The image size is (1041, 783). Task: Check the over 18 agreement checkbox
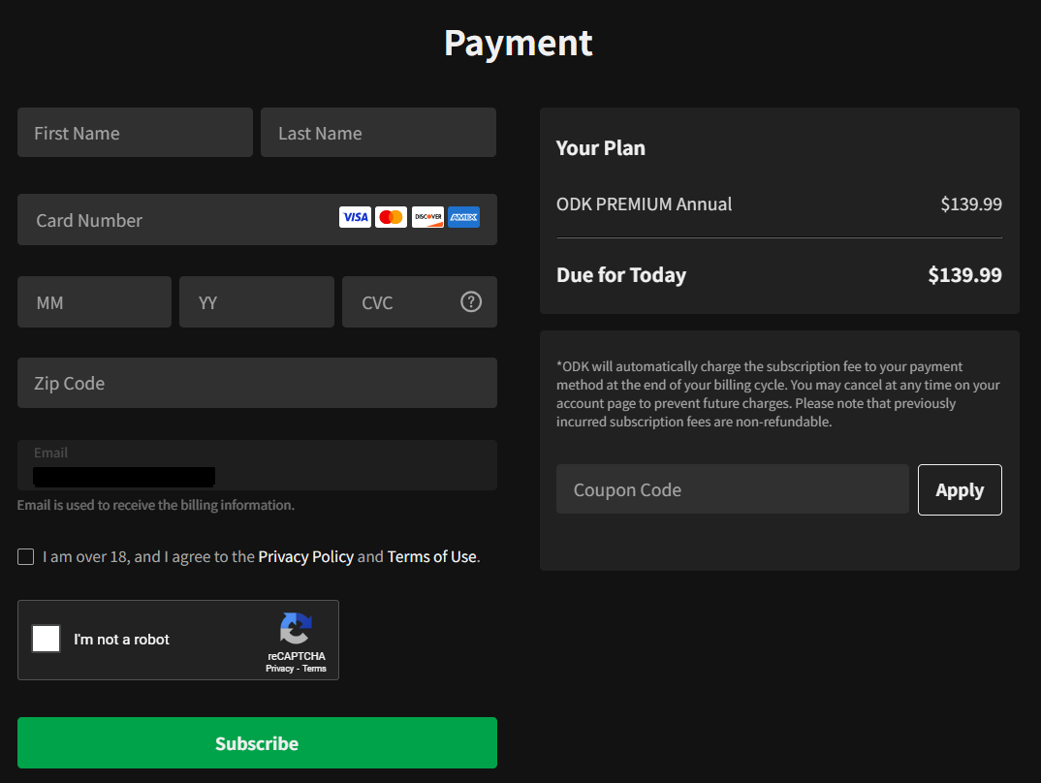click(x=26, y=557)
